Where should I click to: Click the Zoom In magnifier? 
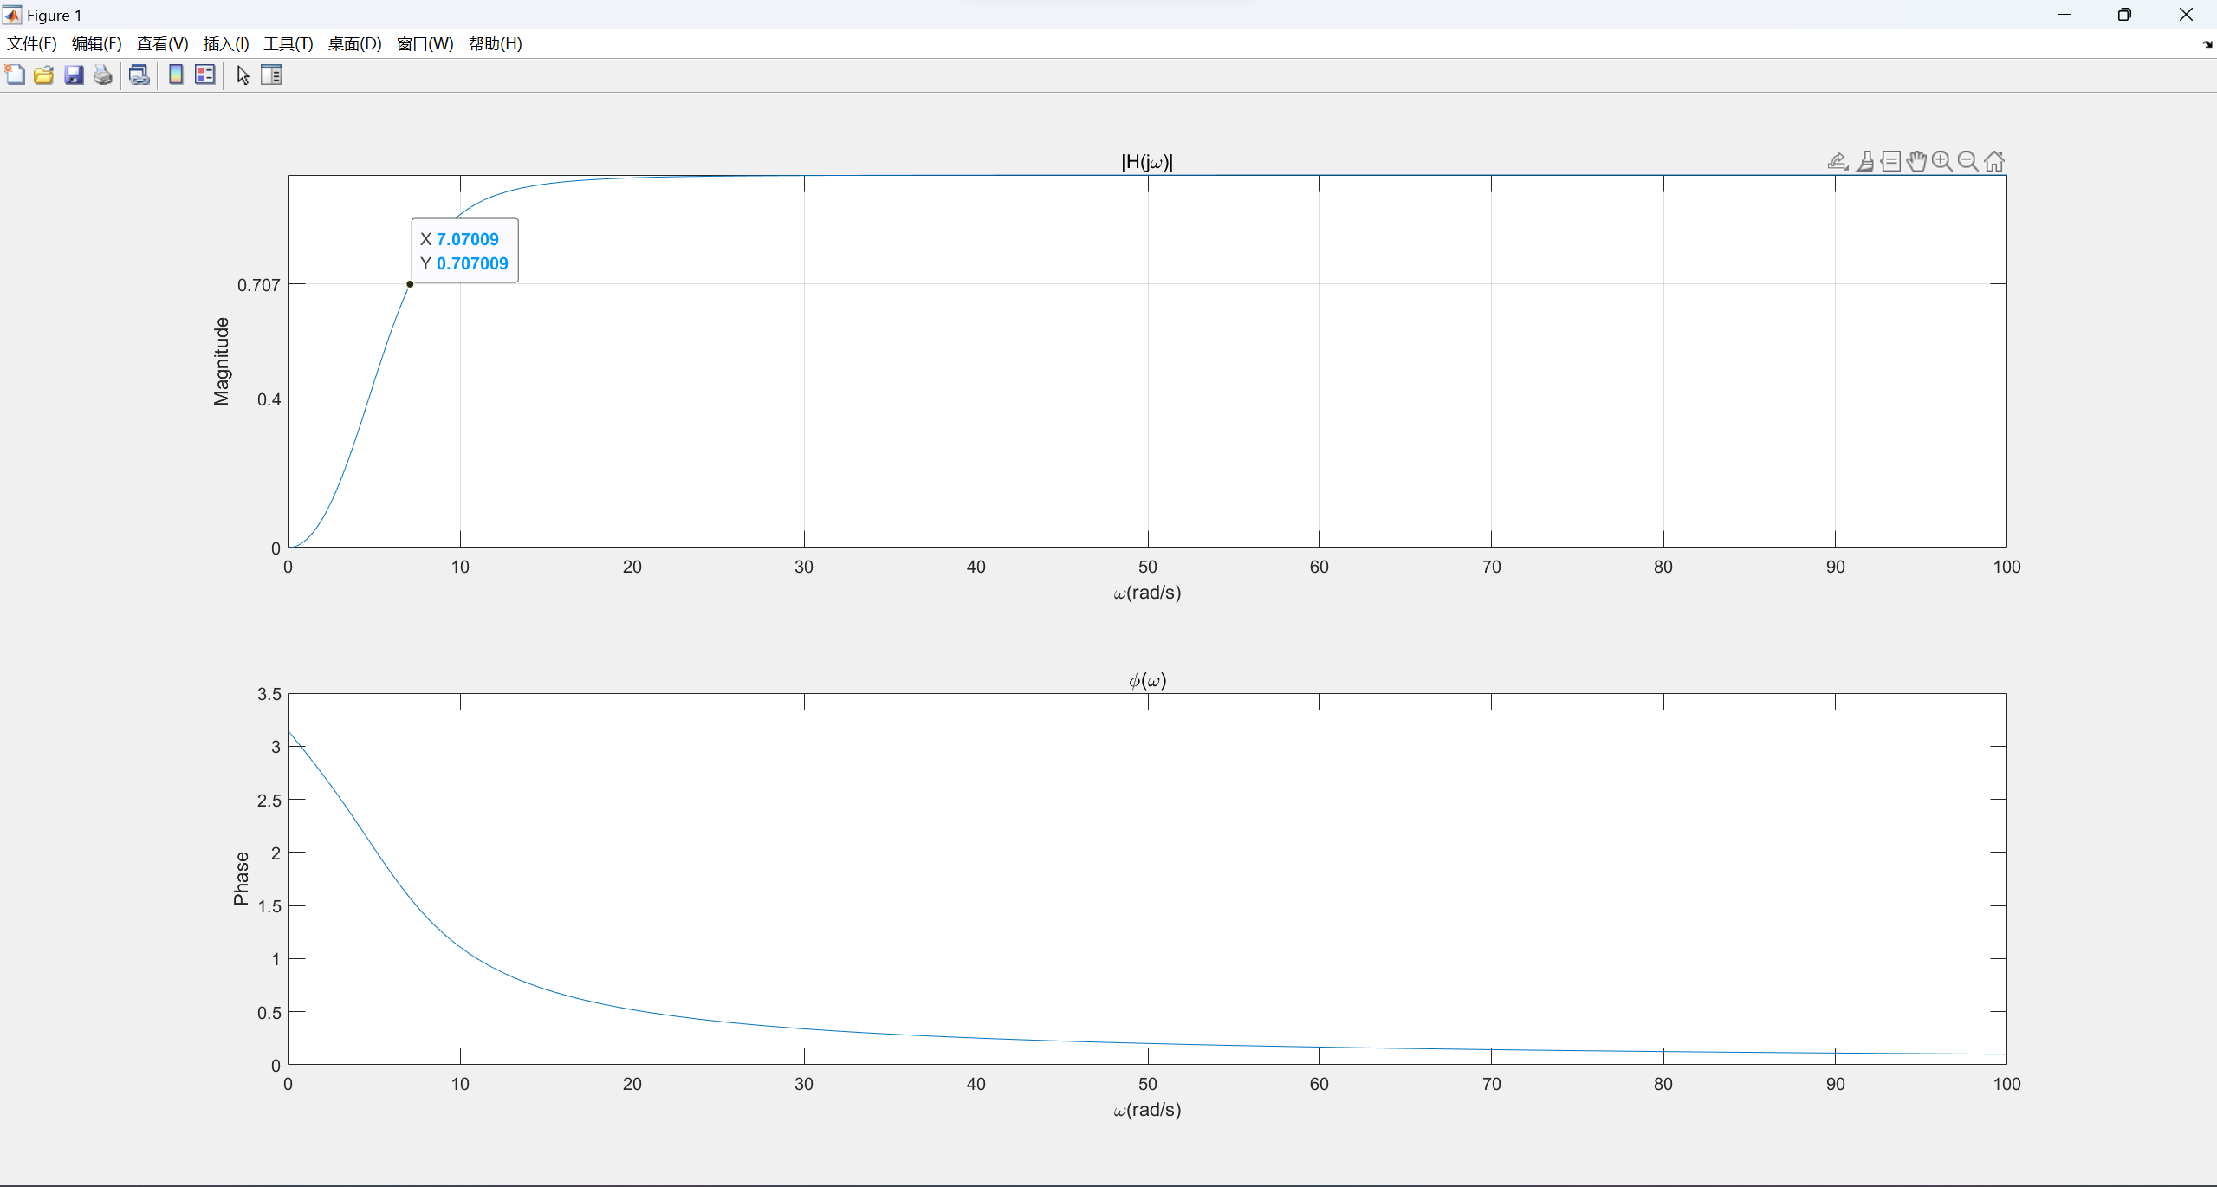click(1942, 161)
